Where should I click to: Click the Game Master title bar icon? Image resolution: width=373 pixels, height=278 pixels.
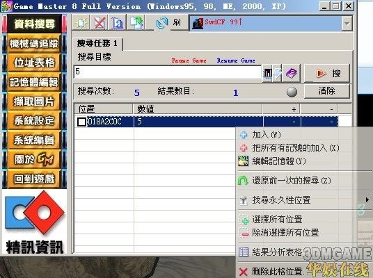click(7, 6)
